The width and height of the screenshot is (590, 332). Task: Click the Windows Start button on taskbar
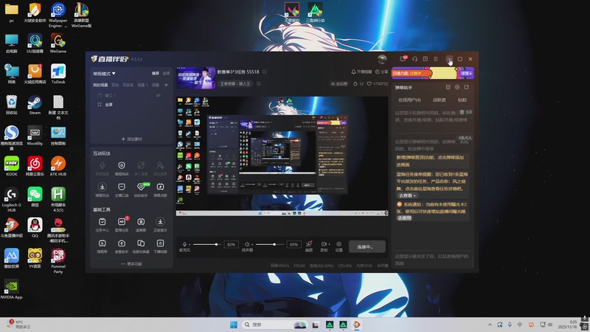pyautogui.click(x=234, y=325)
